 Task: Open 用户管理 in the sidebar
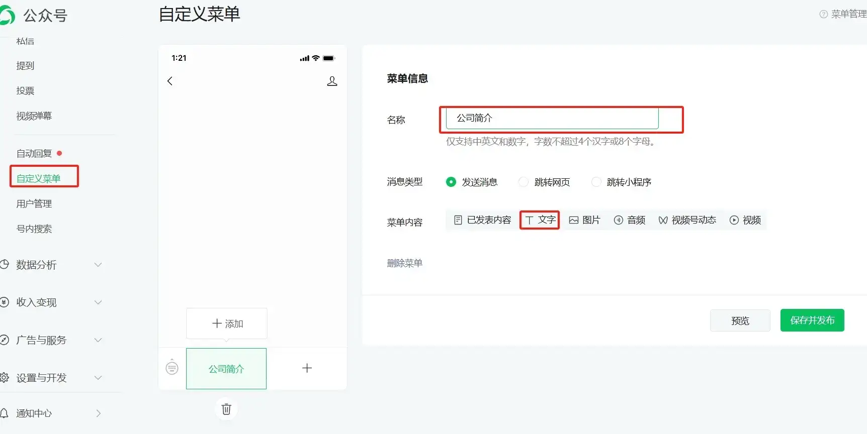click(34, 204)
